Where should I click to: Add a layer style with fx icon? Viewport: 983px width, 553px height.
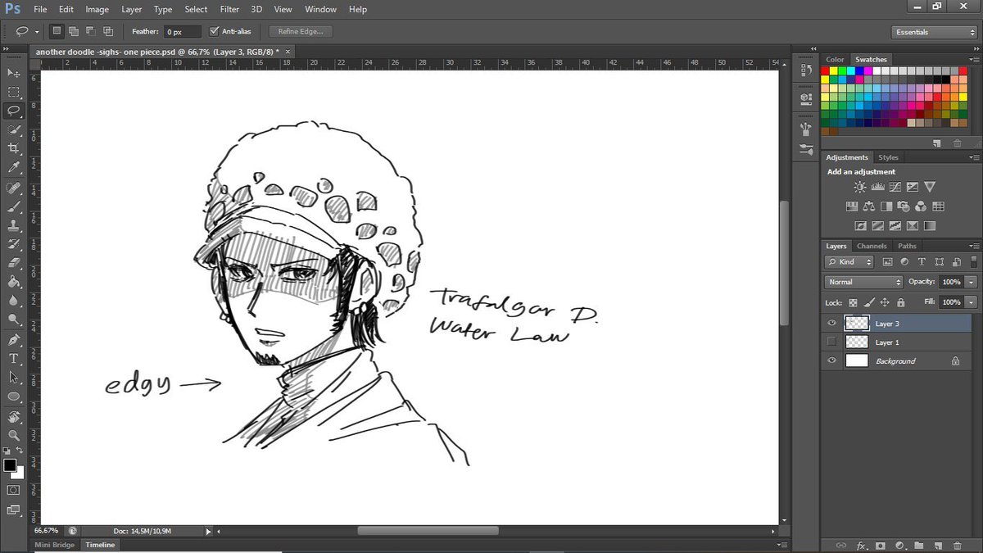click(861, 545)
